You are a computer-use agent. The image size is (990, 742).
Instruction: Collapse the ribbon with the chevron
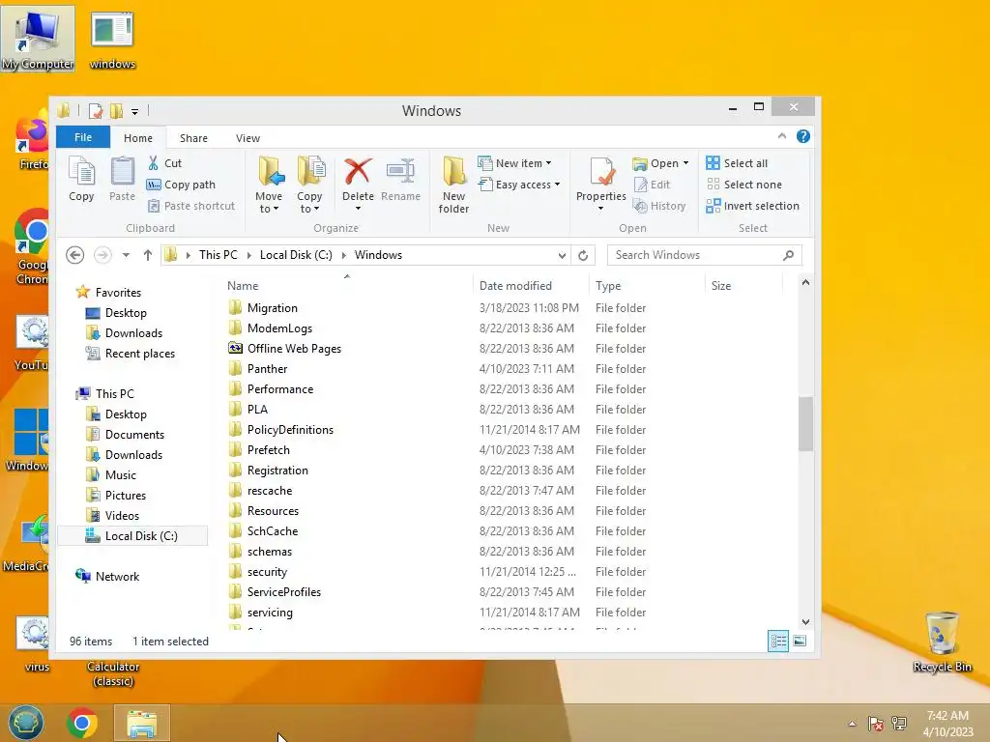coord(781,136)
